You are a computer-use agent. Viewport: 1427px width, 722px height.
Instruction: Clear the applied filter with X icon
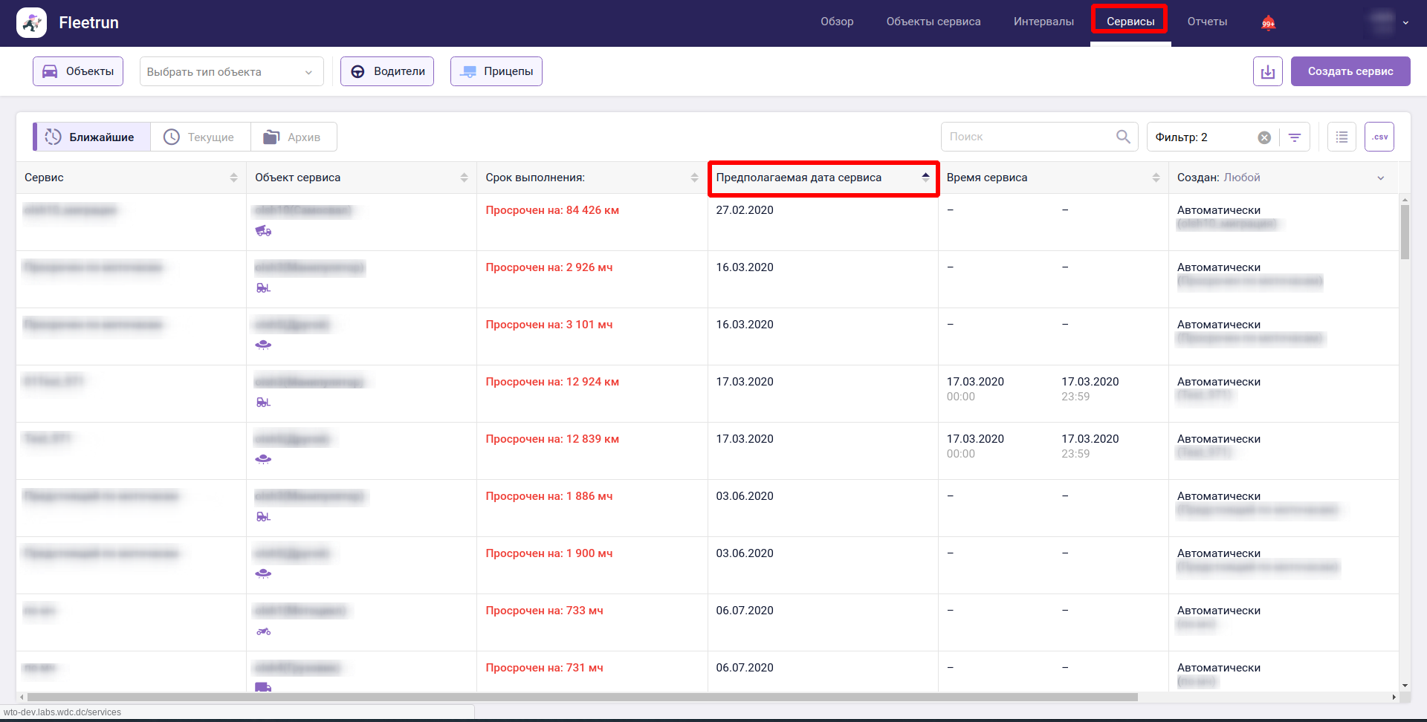point(1263,137)
